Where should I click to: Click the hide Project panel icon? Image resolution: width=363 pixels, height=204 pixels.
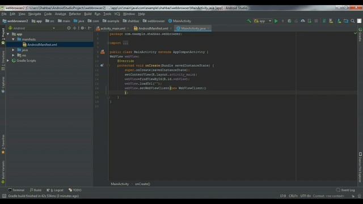(90, 28)
